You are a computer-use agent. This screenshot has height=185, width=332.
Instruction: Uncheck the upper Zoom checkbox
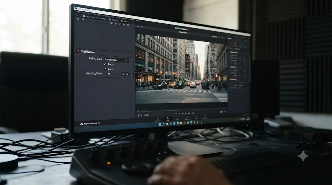point(105,64)
